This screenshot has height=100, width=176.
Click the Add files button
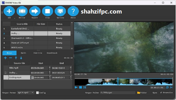[9, 11]
